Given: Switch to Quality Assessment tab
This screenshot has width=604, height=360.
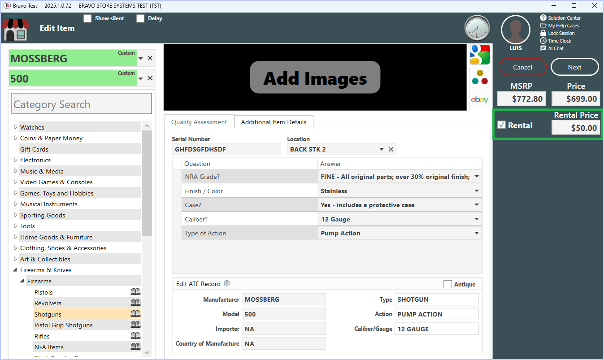Looking at the screenshot, I should [x=199, y=122].
